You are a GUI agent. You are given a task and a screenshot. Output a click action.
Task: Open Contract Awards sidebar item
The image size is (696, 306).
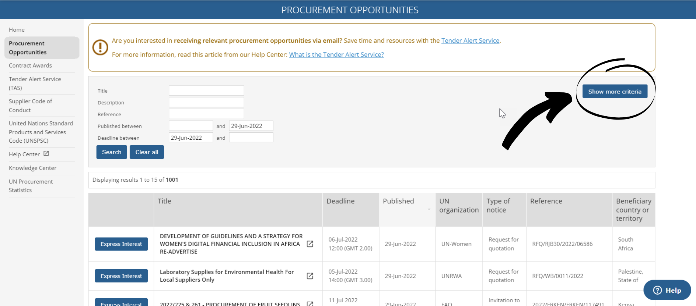point(30,65)
